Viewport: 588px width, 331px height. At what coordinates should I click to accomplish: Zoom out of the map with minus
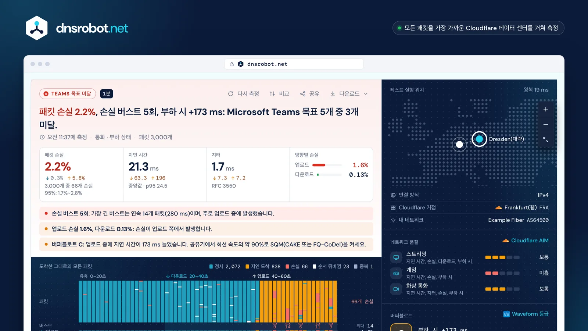point(546,125)
